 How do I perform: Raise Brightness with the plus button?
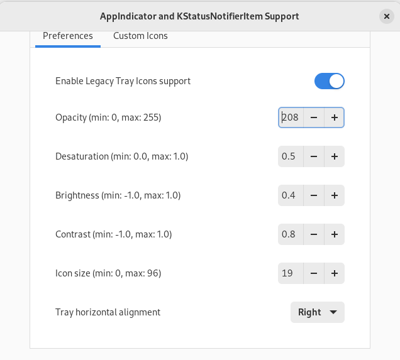(334, 195)
